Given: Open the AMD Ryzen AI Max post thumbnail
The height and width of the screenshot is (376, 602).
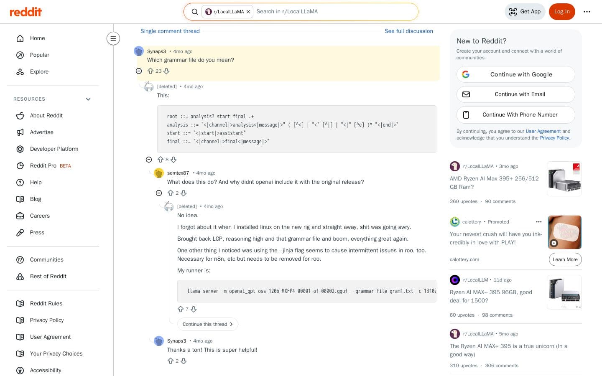Looking at the screenshot, I should (564, 179).
